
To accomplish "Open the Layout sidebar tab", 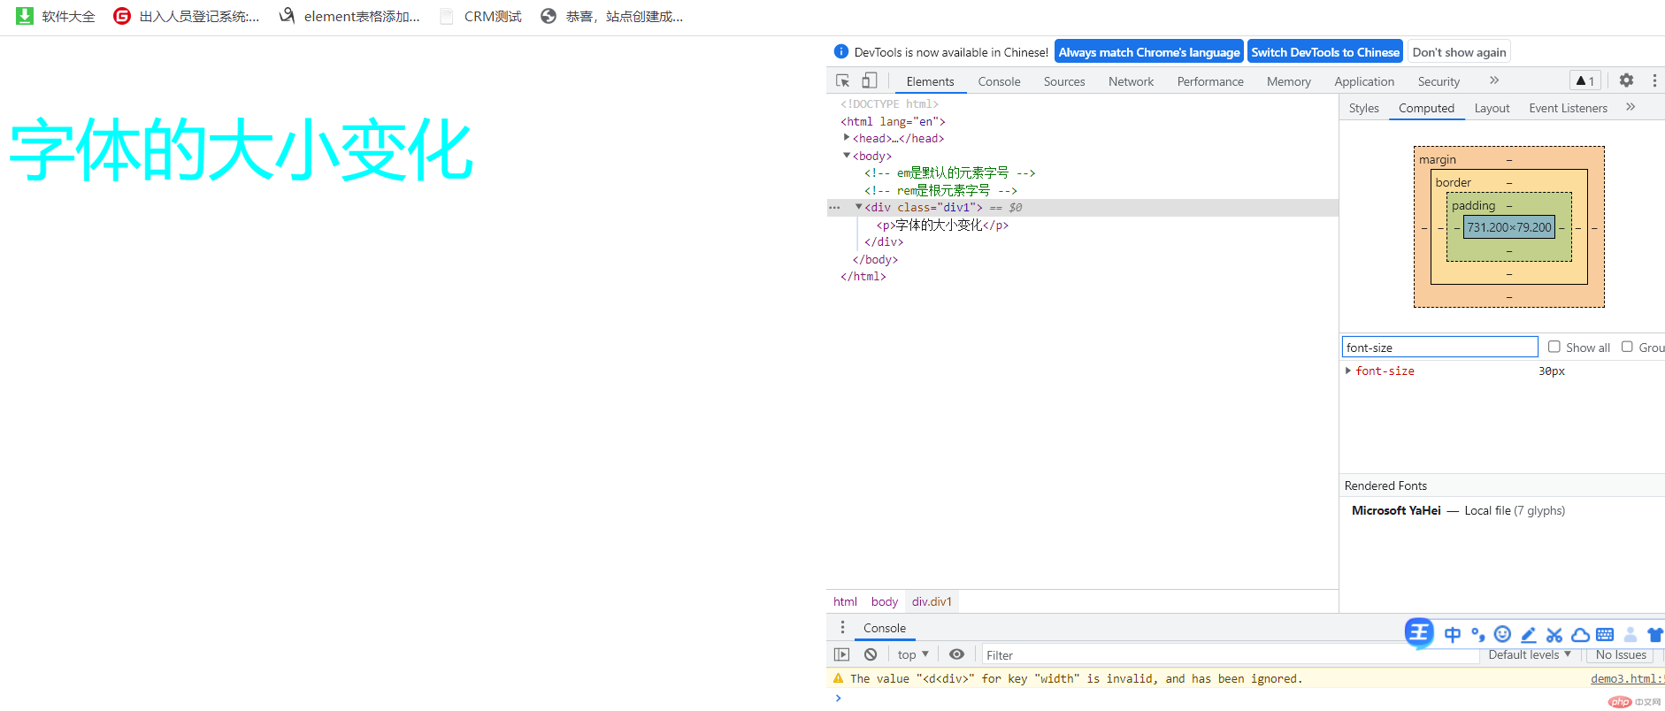I will coord(1492,108).
